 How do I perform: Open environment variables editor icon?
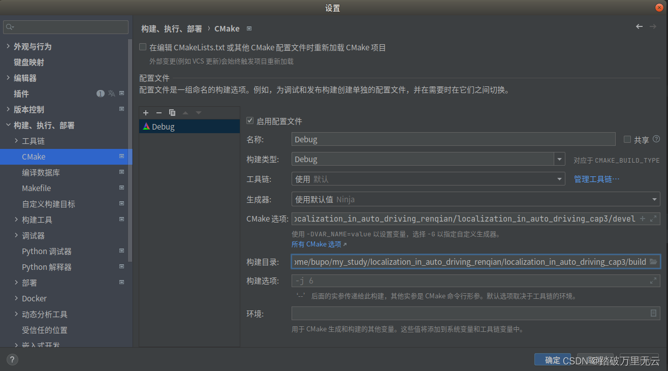[653, 313]
